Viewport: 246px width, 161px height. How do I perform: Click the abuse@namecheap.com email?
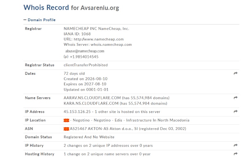pyautogui.click(x=85, y=51)
